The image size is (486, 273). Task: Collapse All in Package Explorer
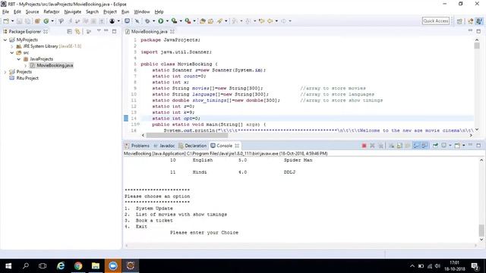69,32
